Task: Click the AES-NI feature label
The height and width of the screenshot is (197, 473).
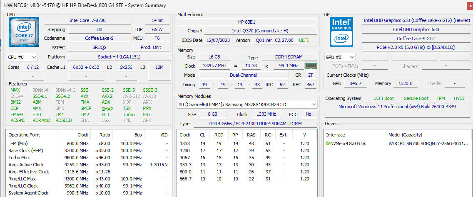Action: 17,120
